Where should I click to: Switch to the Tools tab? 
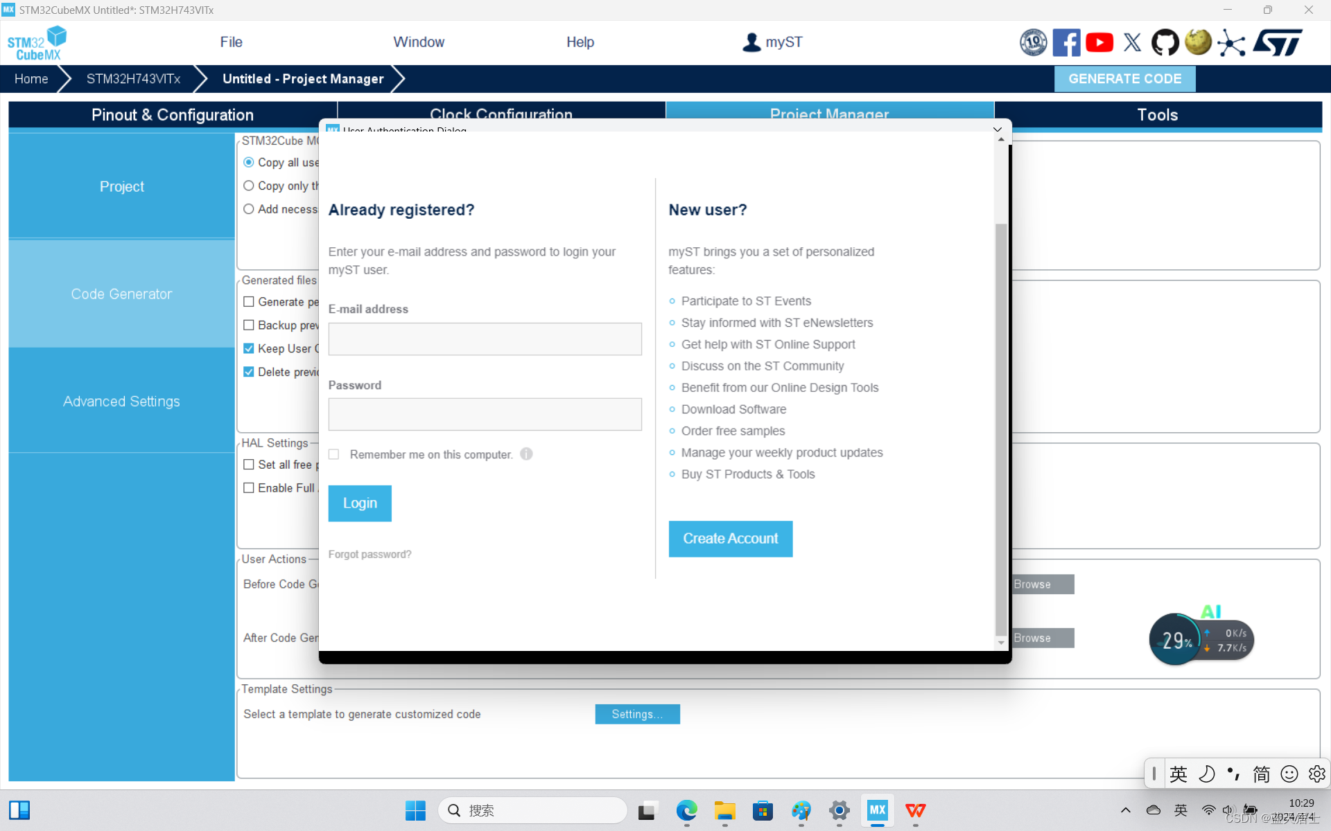point(1157,115)
